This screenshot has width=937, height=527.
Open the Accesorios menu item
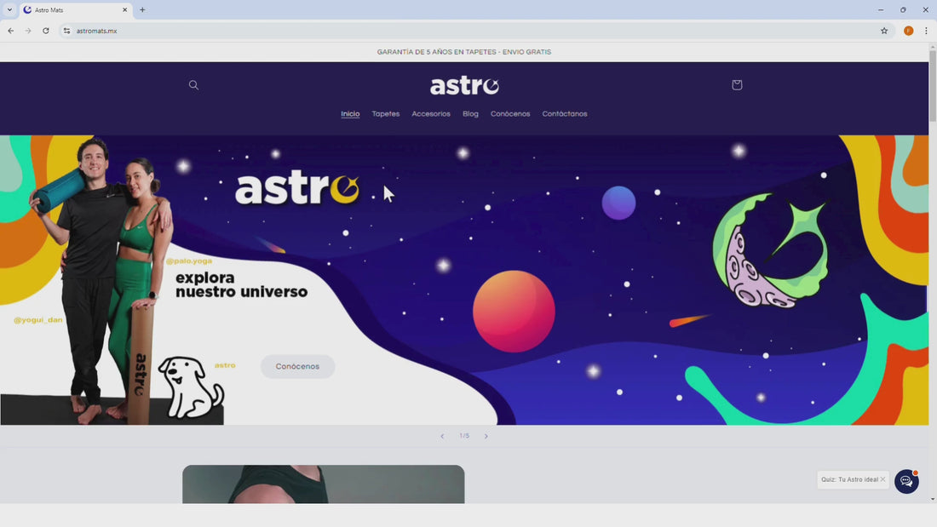point(431,113)
